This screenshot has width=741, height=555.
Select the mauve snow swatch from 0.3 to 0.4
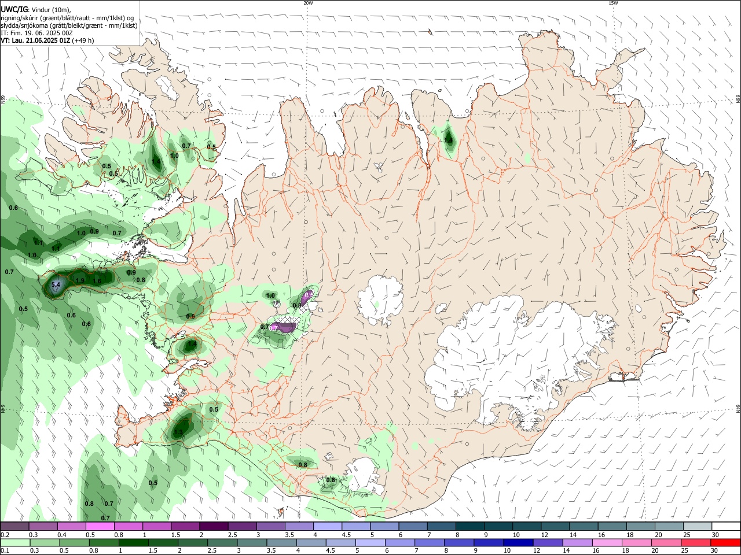click(x=43, y=526)
